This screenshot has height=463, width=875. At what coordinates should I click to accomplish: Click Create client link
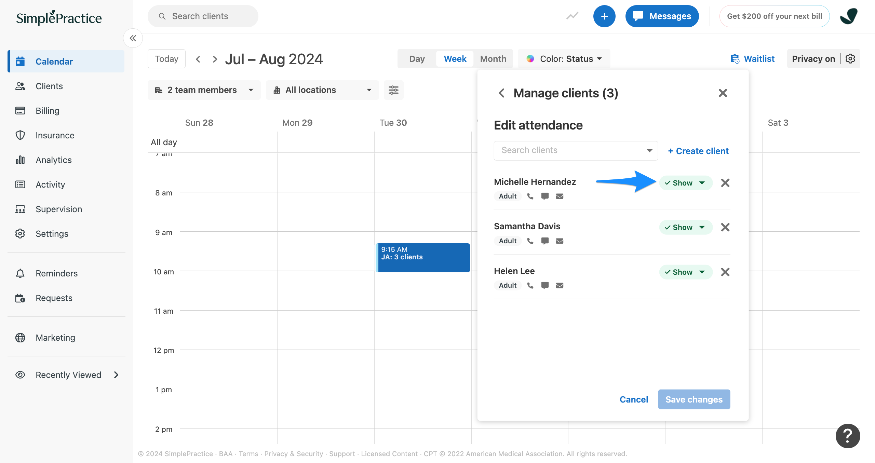pos(698,151)
